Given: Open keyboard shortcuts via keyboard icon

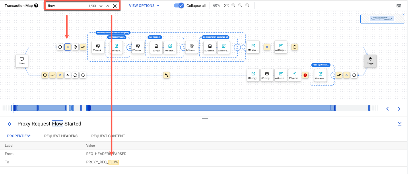Looking at the screenshot, I should (399, 6).
